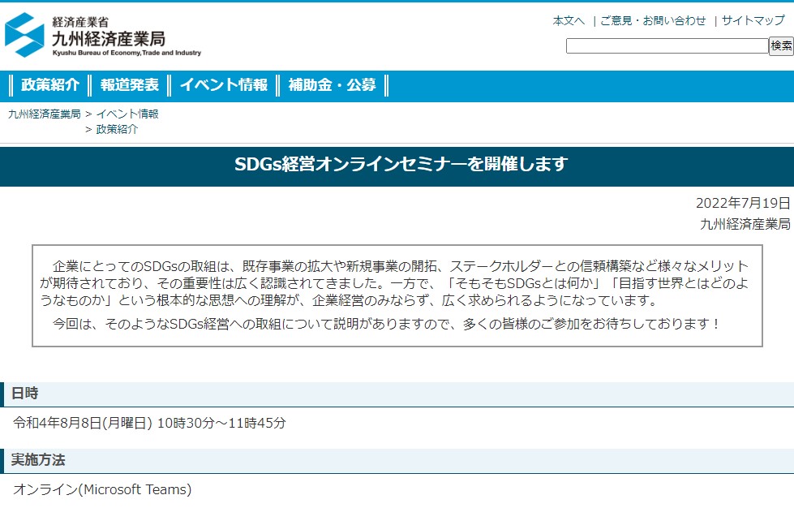This screenshot has width=794, height=508.
Task: Select the 報道発表 navigation item
Action: coord(130,85)
